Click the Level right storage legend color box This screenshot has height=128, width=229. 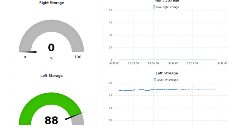154,7
